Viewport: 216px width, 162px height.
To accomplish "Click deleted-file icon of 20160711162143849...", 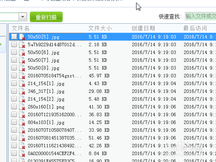I will 22,146.
